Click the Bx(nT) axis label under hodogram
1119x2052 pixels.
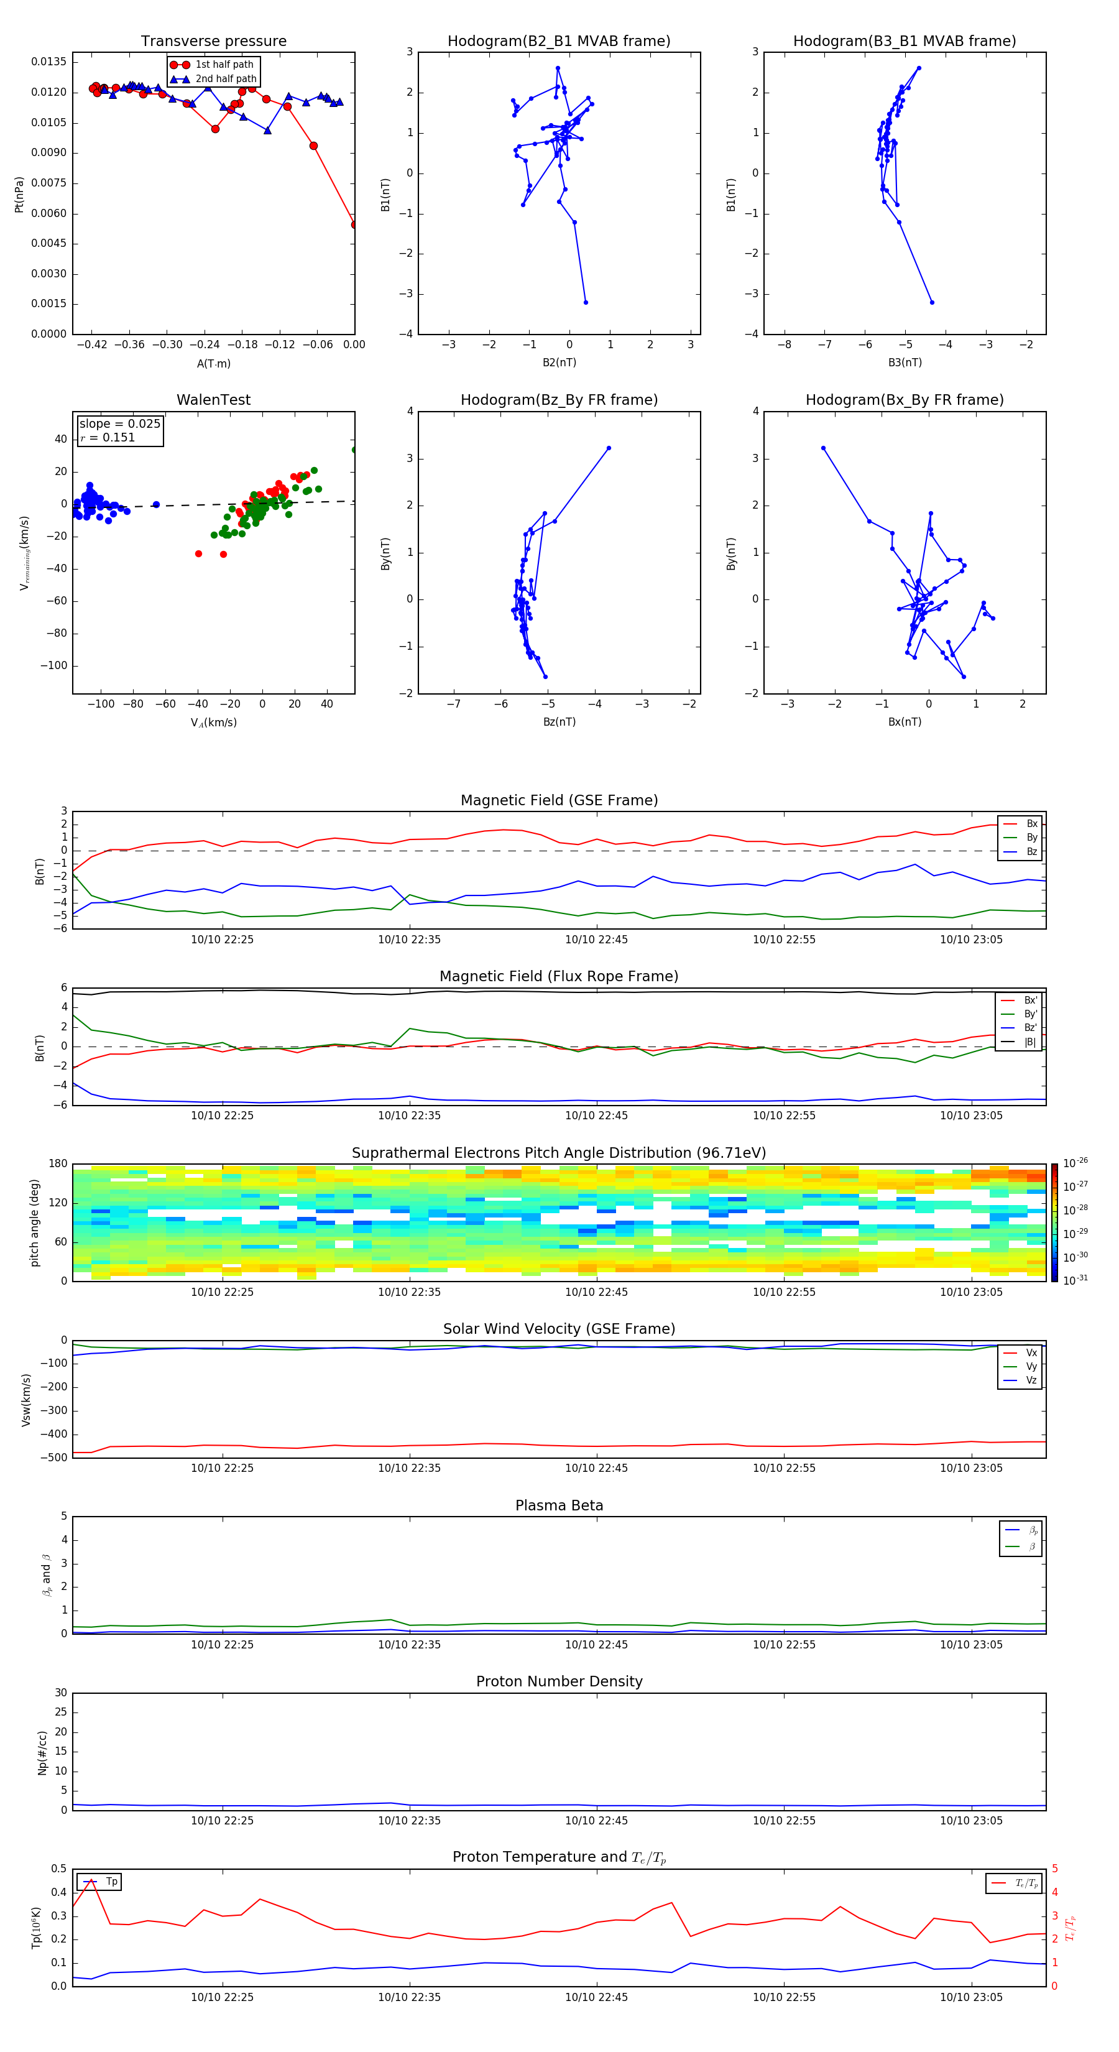[905, 722]
